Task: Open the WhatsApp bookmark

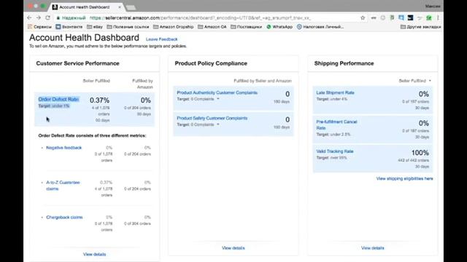Action: (x=279, y=27)
